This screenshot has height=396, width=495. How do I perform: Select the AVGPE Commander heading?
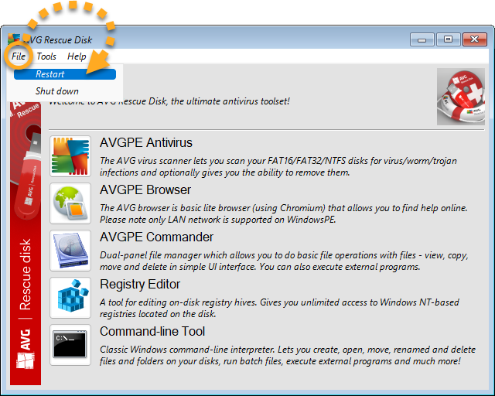[156, 237]
